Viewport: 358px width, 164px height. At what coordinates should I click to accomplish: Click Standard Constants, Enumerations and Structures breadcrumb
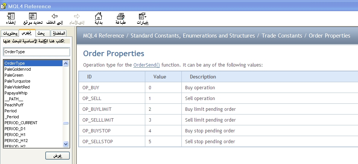pyautogui.click(x=193, y=36)
